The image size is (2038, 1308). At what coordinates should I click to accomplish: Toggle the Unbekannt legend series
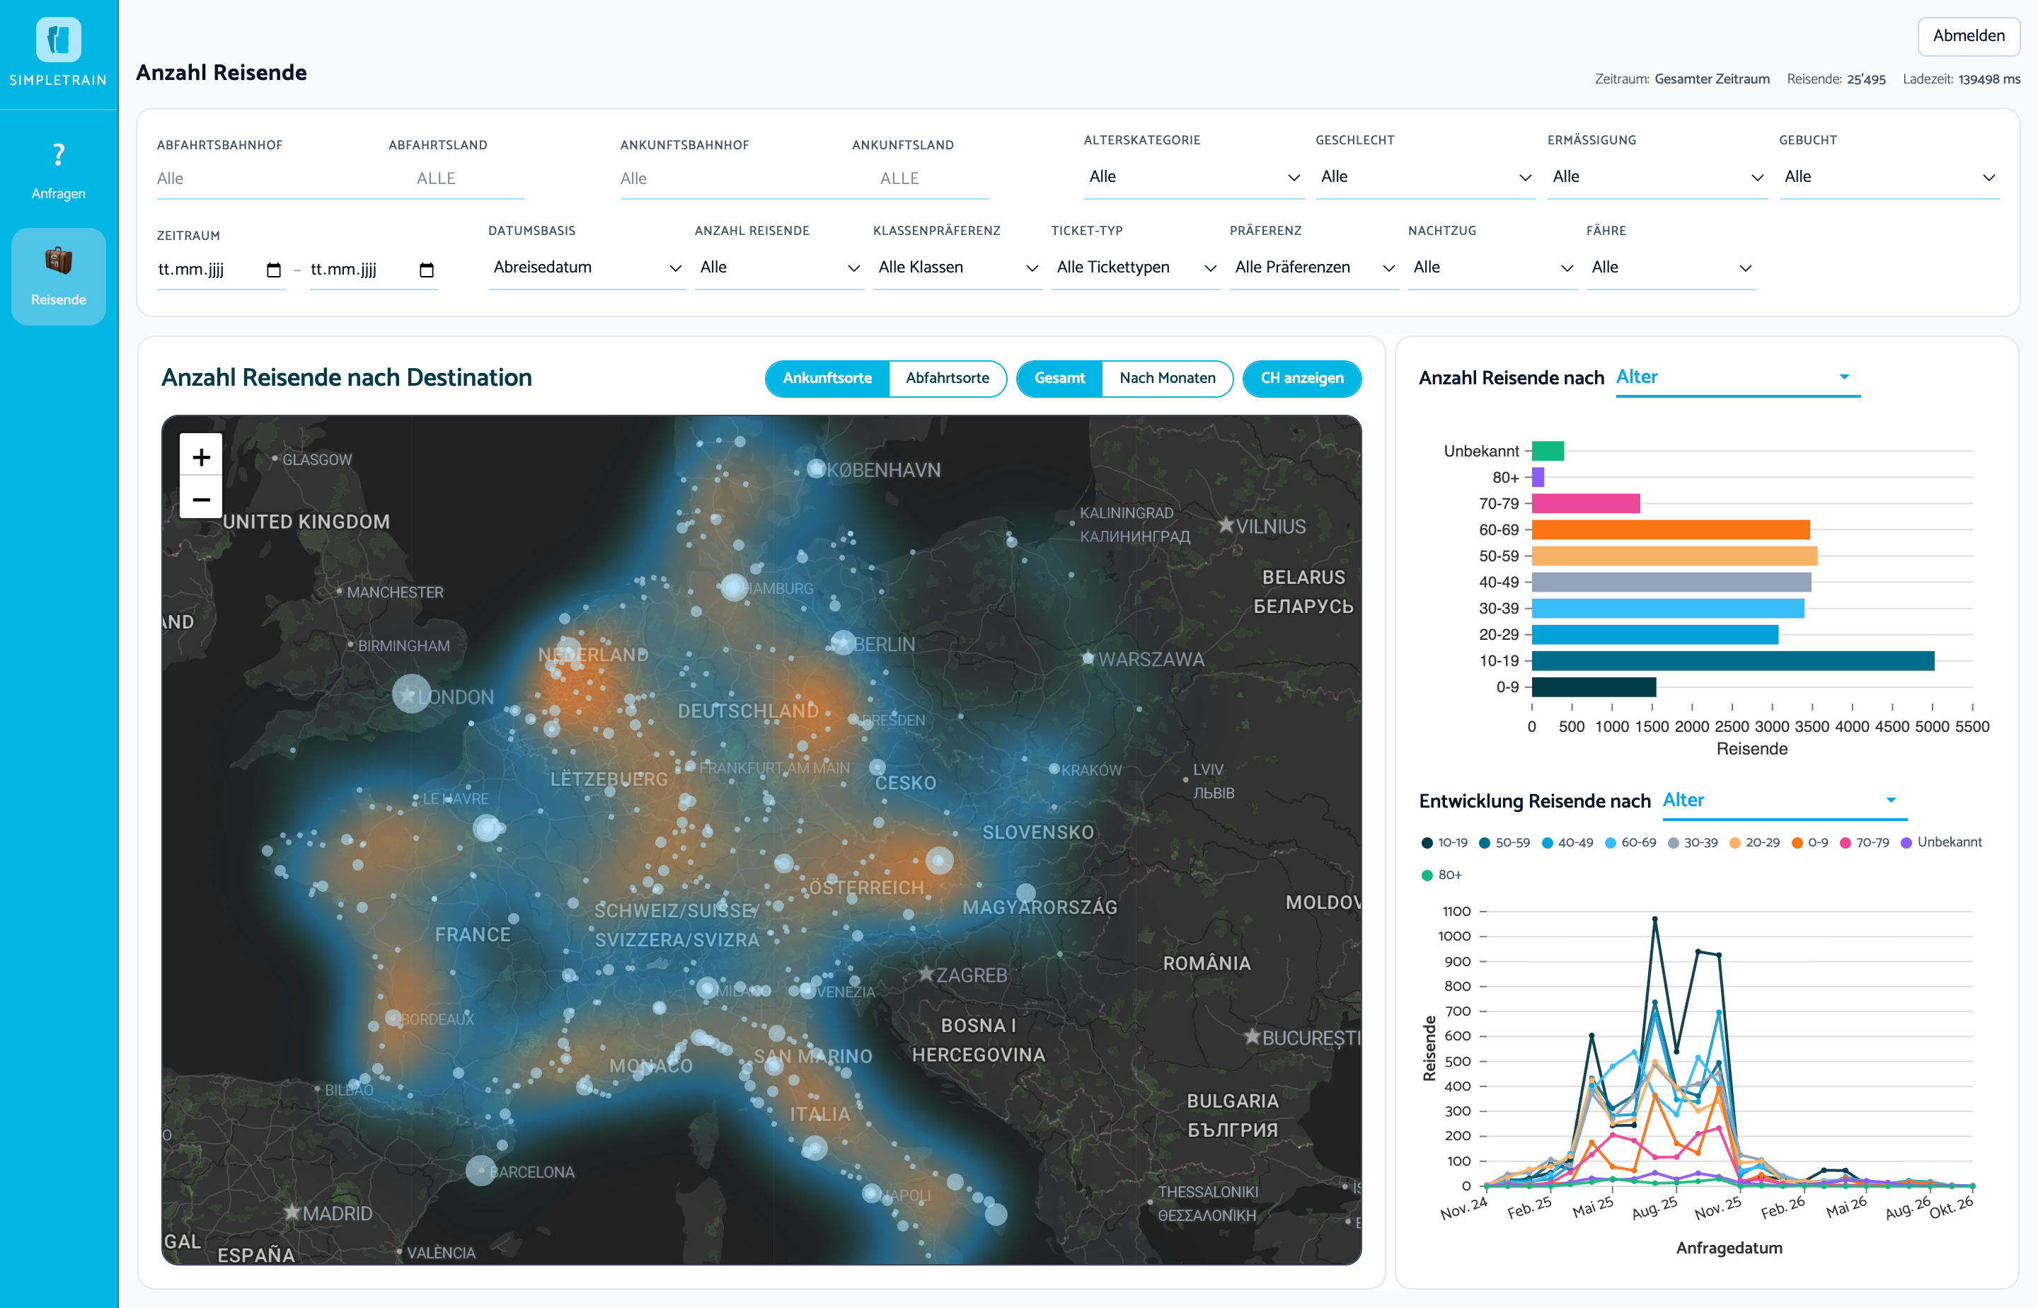click(x=1941, y=842)
